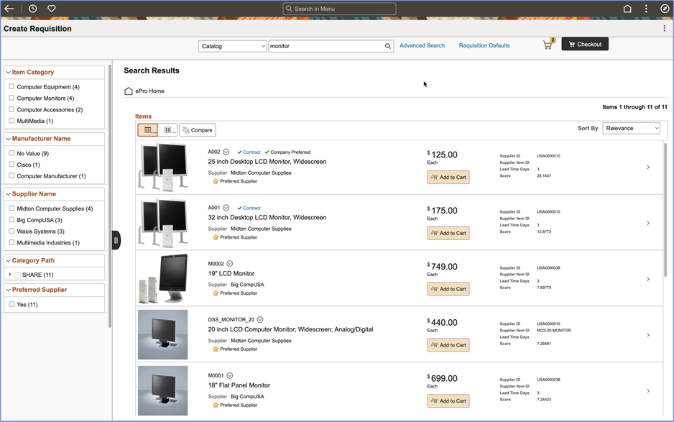Click the back arrow icon
Screen dimensions: 674x422
click(9, 9)
